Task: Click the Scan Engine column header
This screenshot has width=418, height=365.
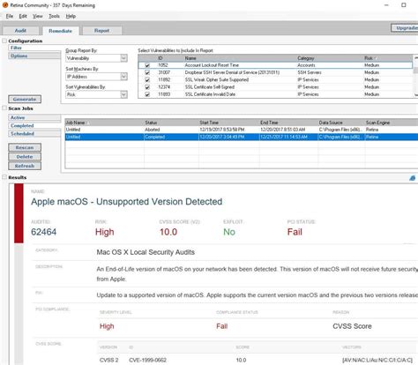Action: pyautogui.click(x=392, y=123)
